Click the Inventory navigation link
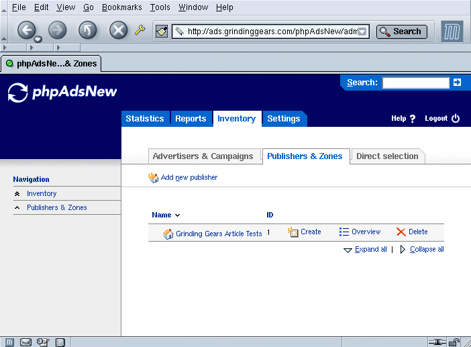This screenshot has width=471, height=347. pyautogui.click(x=42, y=194)
